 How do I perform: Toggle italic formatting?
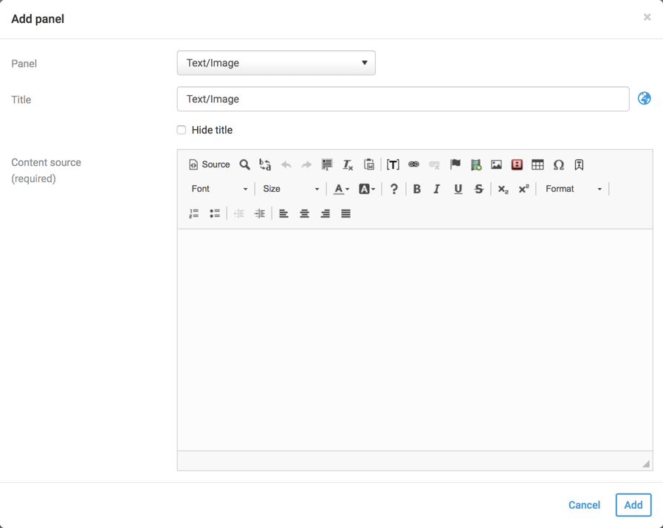437,189
